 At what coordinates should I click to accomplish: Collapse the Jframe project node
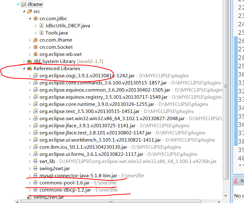pyautogui.click(x=18, y=4)
